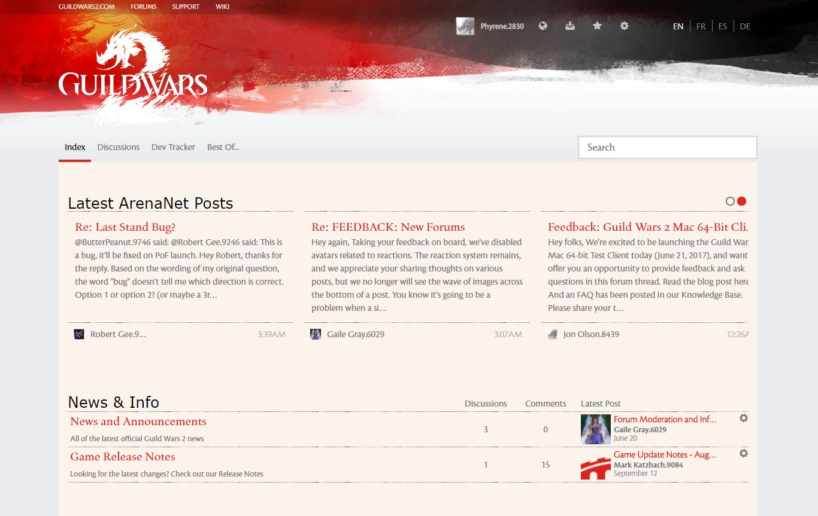Open the notifications globe icon

[543, 26]
